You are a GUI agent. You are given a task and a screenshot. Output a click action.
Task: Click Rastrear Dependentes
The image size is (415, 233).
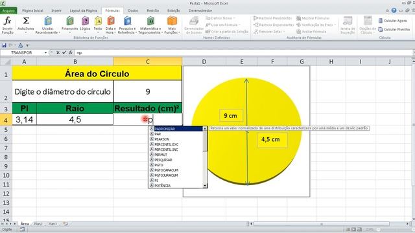click(274, 25)
